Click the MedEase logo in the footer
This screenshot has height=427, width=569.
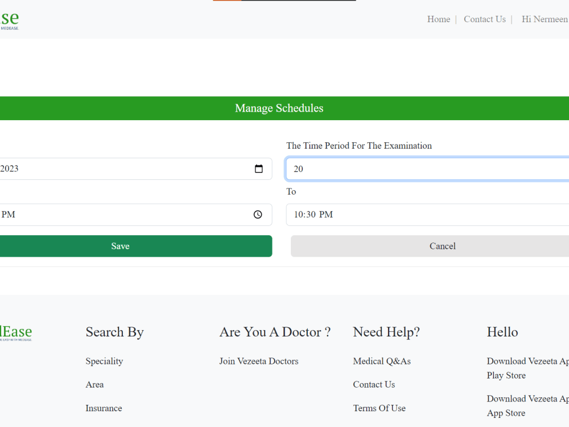click(x=16, y=333)
